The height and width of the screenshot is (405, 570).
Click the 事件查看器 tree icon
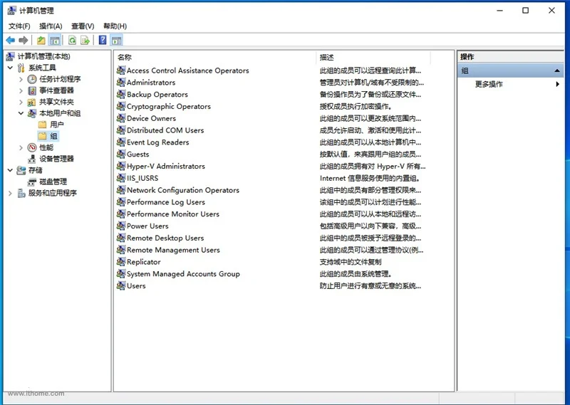click(32, 90)
